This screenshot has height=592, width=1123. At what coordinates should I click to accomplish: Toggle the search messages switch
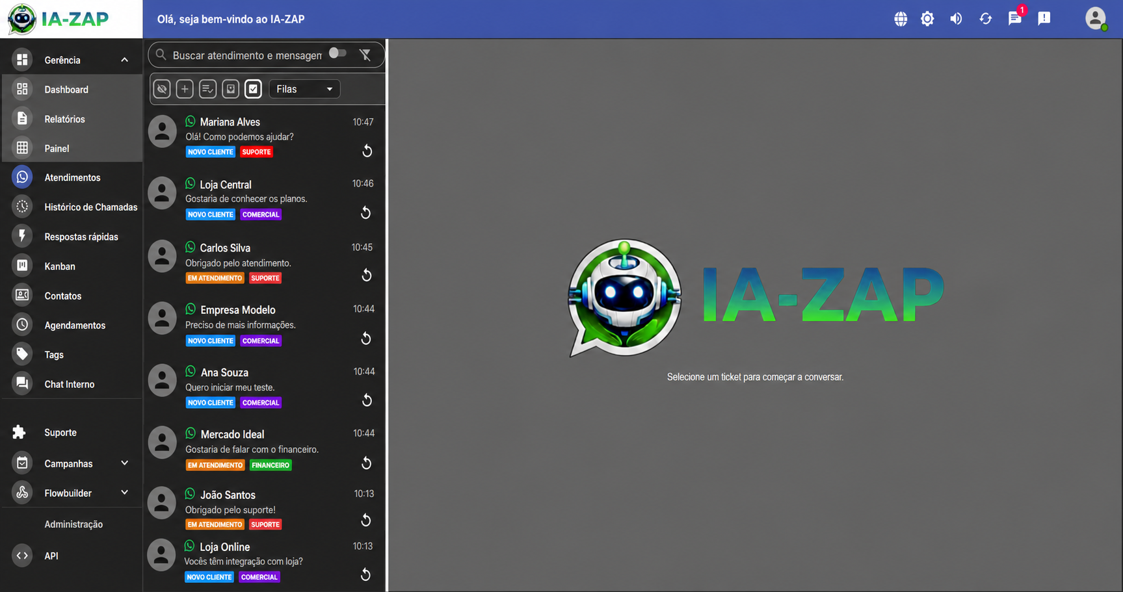pyautogui.click(x=337, y=53)
